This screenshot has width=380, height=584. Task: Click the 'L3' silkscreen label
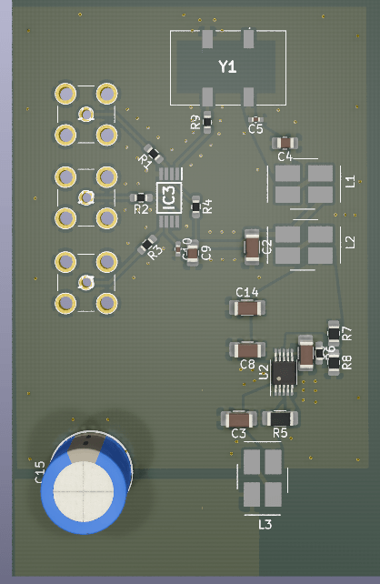(x=265, y=524)
